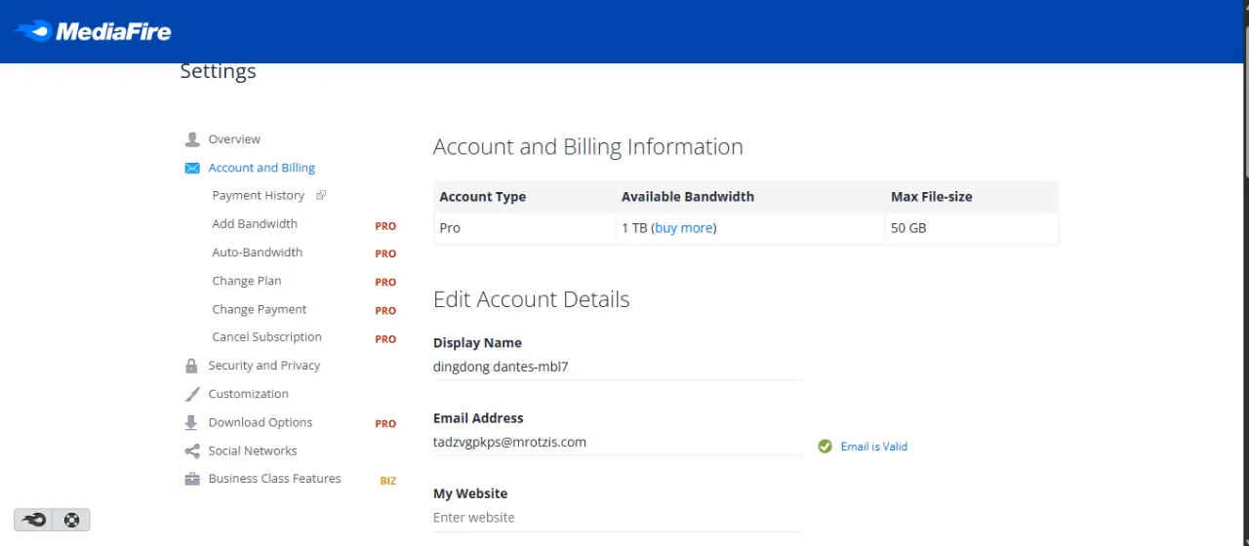Follow the buy more bandwidth link
Viewport: 1249px width, 546px height.
point(684,228)
